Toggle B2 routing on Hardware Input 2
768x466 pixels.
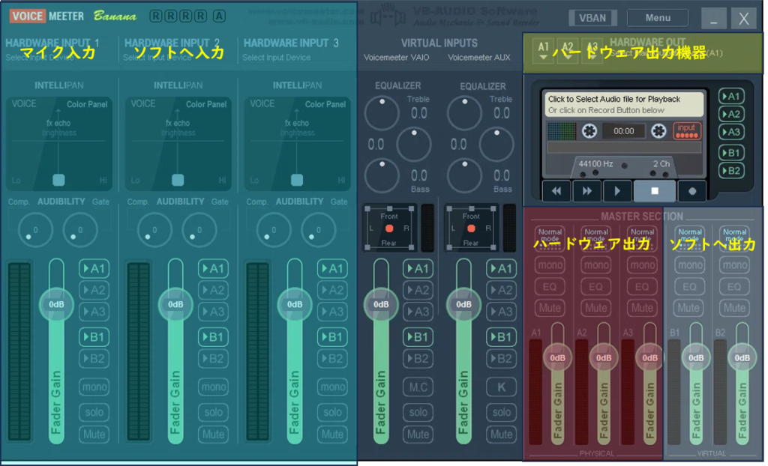(x=213, y=358)
